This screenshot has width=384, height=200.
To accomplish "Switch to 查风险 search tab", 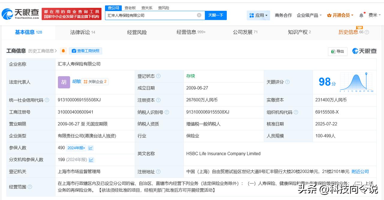I will tap(164, 8).
